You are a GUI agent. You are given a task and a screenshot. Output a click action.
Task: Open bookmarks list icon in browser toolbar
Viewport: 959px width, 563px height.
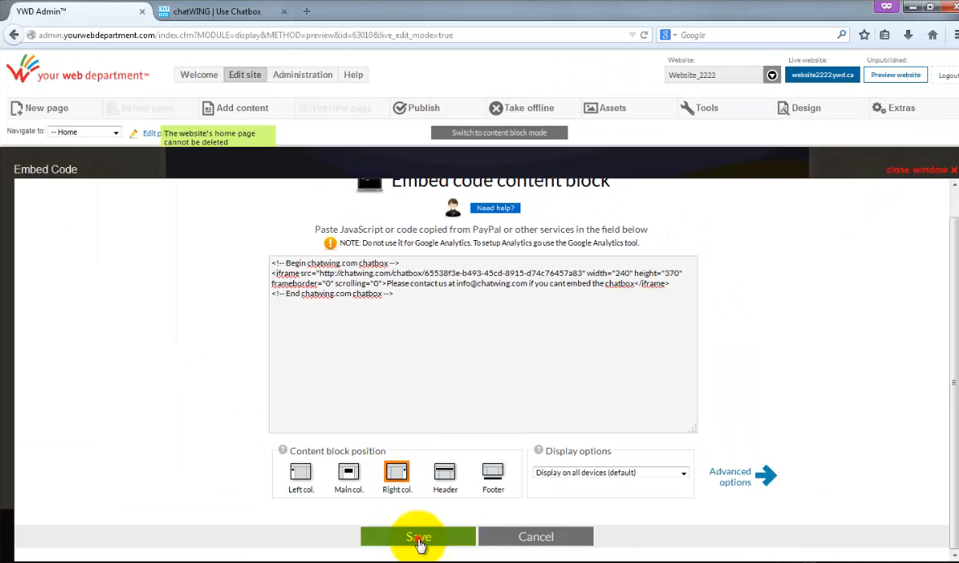884,35
